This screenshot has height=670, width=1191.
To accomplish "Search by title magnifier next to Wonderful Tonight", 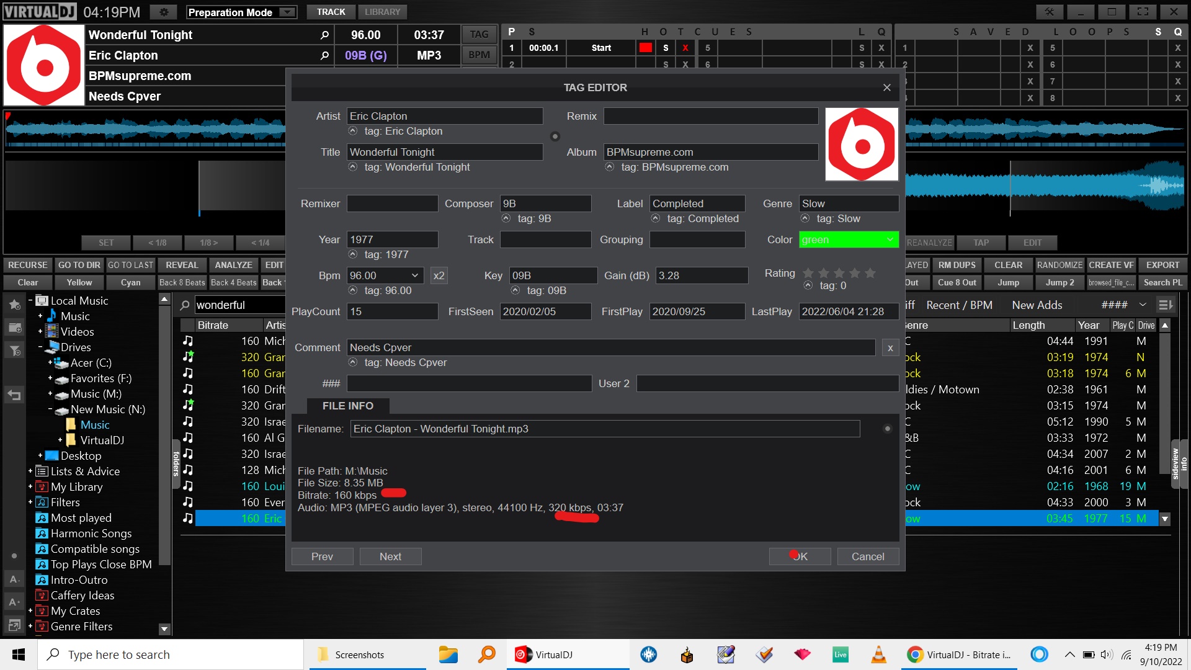I will 324,35.
